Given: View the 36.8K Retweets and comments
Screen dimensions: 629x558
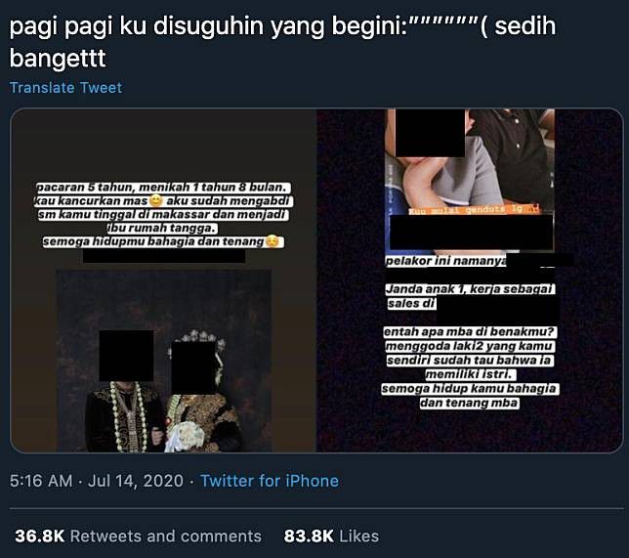Looking at the screenshot, I should [138, 536].
